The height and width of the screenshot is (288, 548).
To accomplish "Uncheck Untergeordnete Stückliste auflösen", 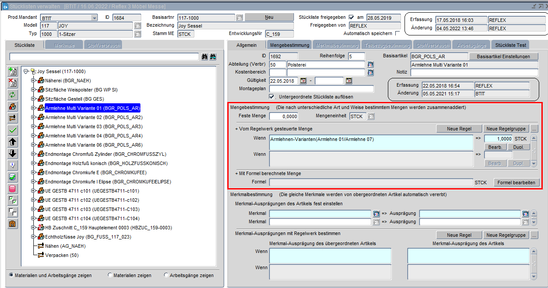I will coord(272,97).
